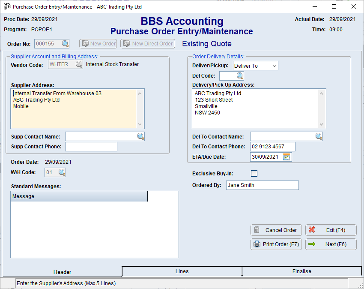Image resolution: width=364 pixels, height=289 pixels.
Task: Click the application icon in title bar
Action: coord(7,6)
